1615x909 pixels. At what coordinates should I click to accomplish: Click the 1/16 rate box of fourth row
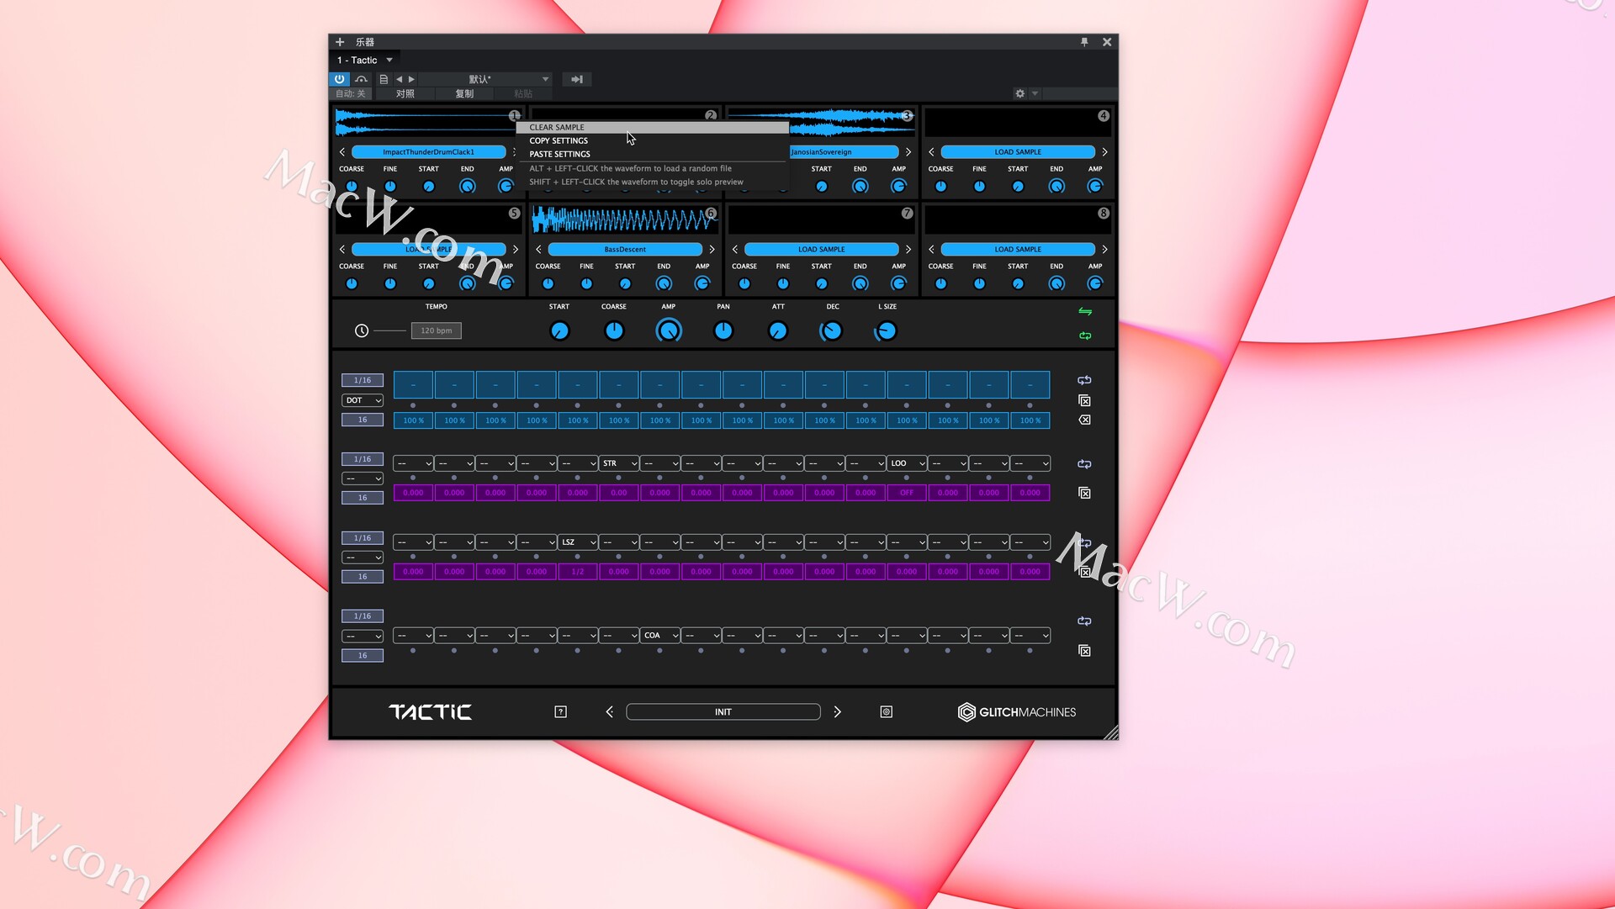pos(363,616)
